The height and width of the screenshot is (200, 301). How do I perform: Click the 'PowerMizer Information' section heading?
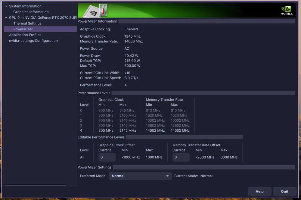coord(97,21)
